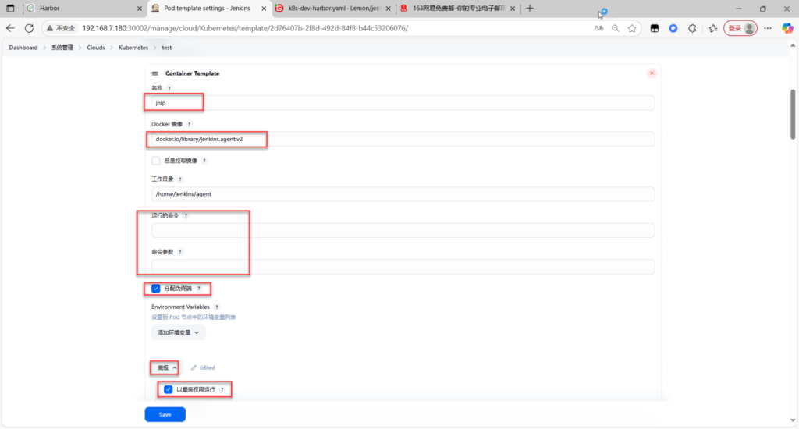Screen dimensions: 799x429
Task: Uncheck the 以最高权限运行 checkbox
Action: [x=169, y=388]
